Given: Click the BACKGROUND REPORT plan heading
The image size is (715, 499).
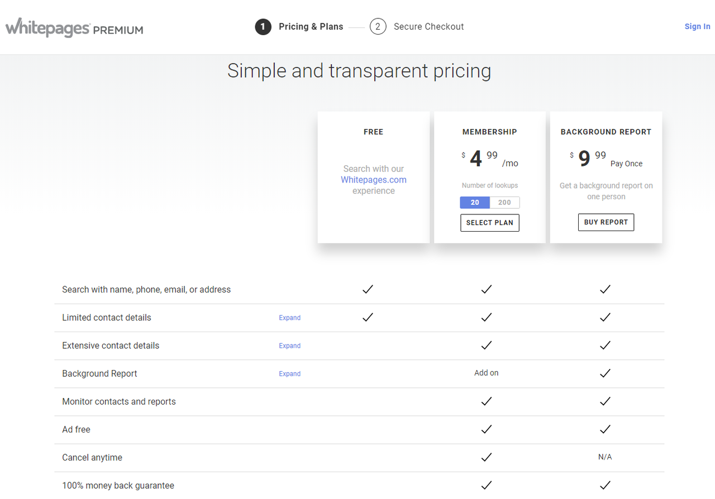Looking at the screenshot, I should point(606,132).
